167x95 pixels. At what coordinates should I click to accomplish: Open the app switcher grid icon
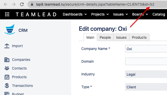[7, 14]
